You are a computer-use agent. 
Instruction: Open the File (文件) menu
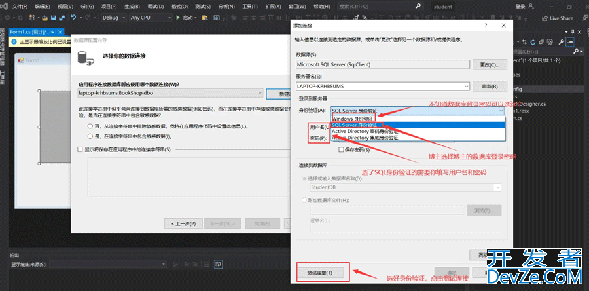click(20, 7)
